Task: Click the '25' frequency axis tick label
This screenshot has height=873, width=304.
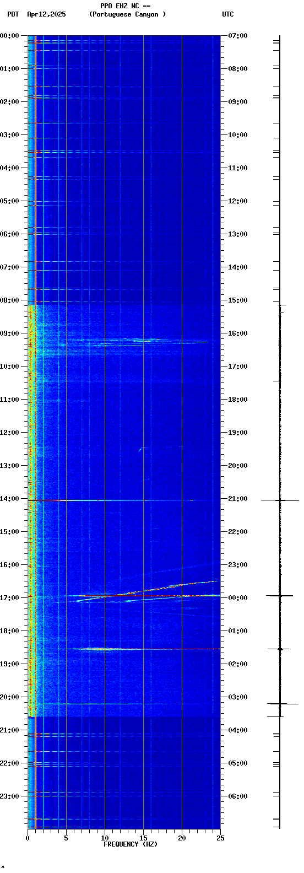Action: pos(220,839)
